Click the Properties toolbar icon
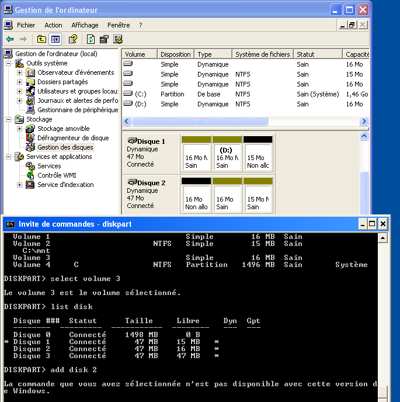Viewport: 400px width, 402px height. pos(104,39)
